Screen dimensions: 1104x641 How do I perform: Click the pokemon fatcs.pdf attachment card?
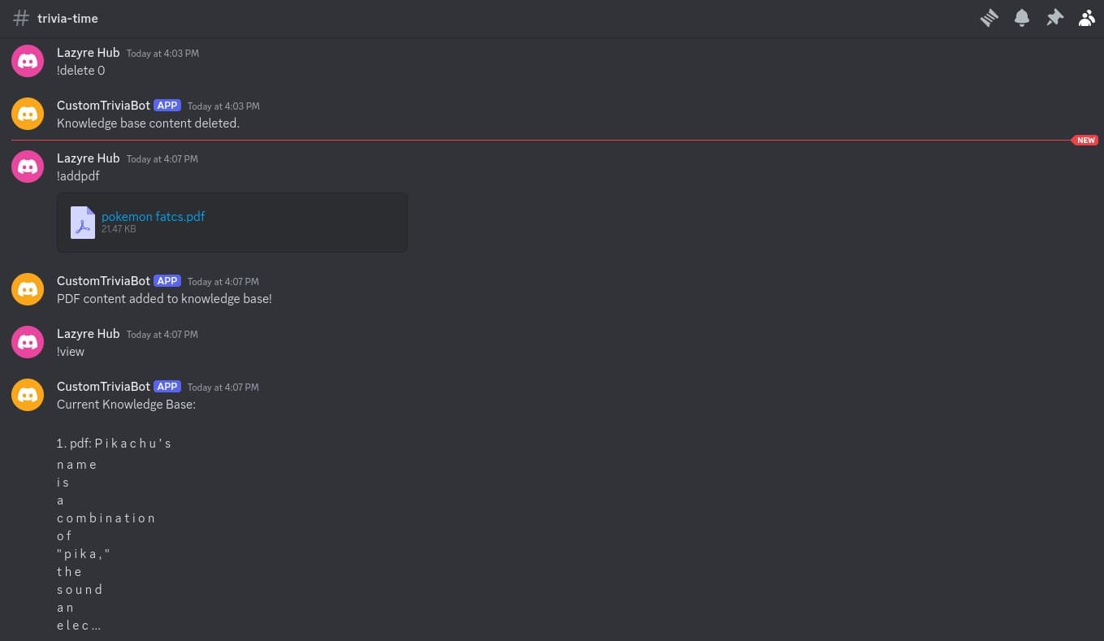coord(232,222)
